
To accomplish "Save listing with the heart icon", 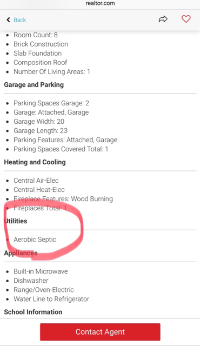I will pos(186,19).
